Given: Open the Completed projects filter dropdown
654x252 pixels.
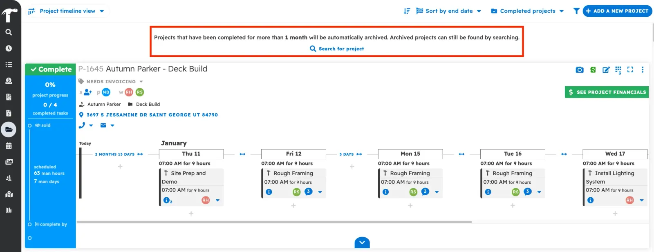Looking at the screenshot, I should click(527, 11).
